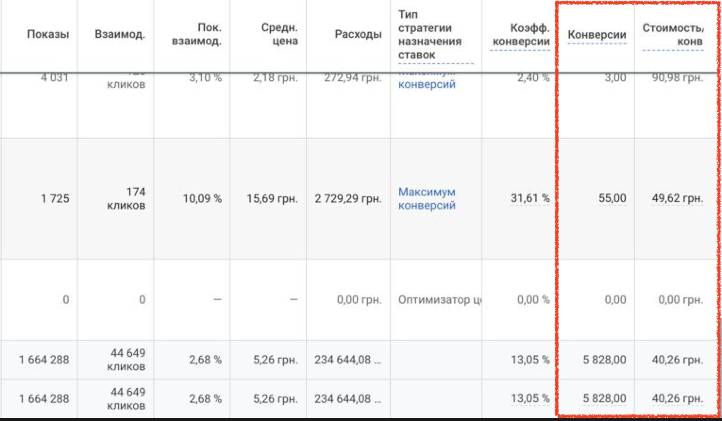Sort by the Расходы column header
This screenshot has width=722, height=421.
tap(358, 34)
